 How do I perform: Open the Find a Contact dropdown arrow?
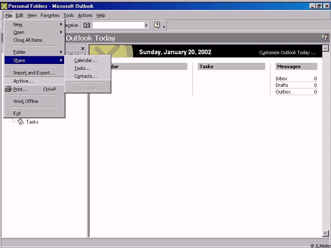pyautogui.click(x=146, y=26)
